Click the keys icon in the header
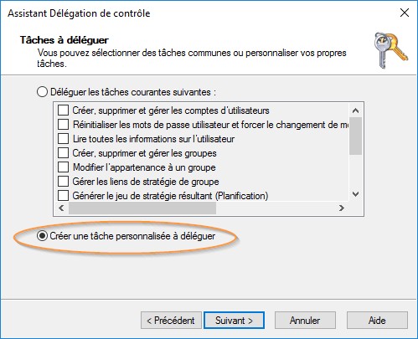 tap(391, 50)
